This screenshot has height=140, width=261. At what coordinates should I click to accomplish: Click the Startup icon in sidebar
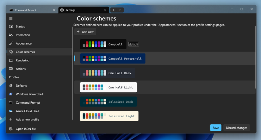pyautogui.click(x=11, y=27)
